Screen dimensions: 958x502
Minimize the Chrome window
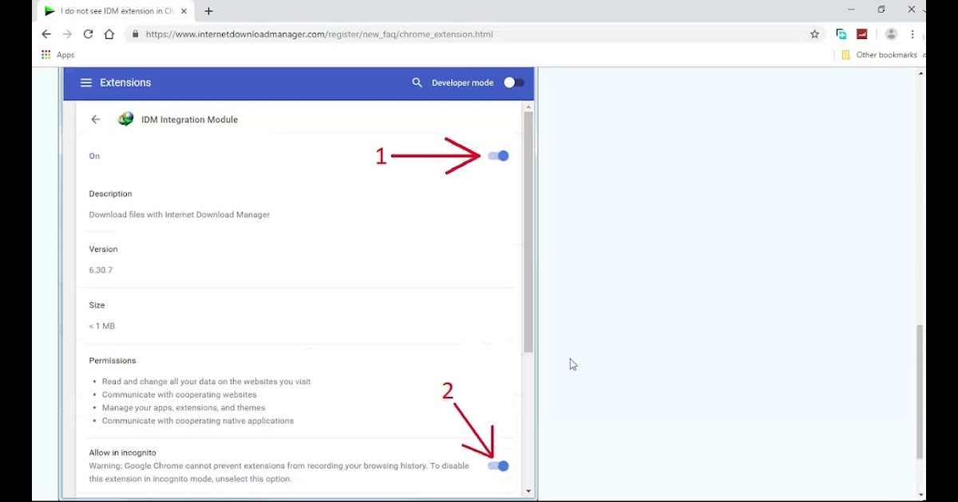coord(851,10)
